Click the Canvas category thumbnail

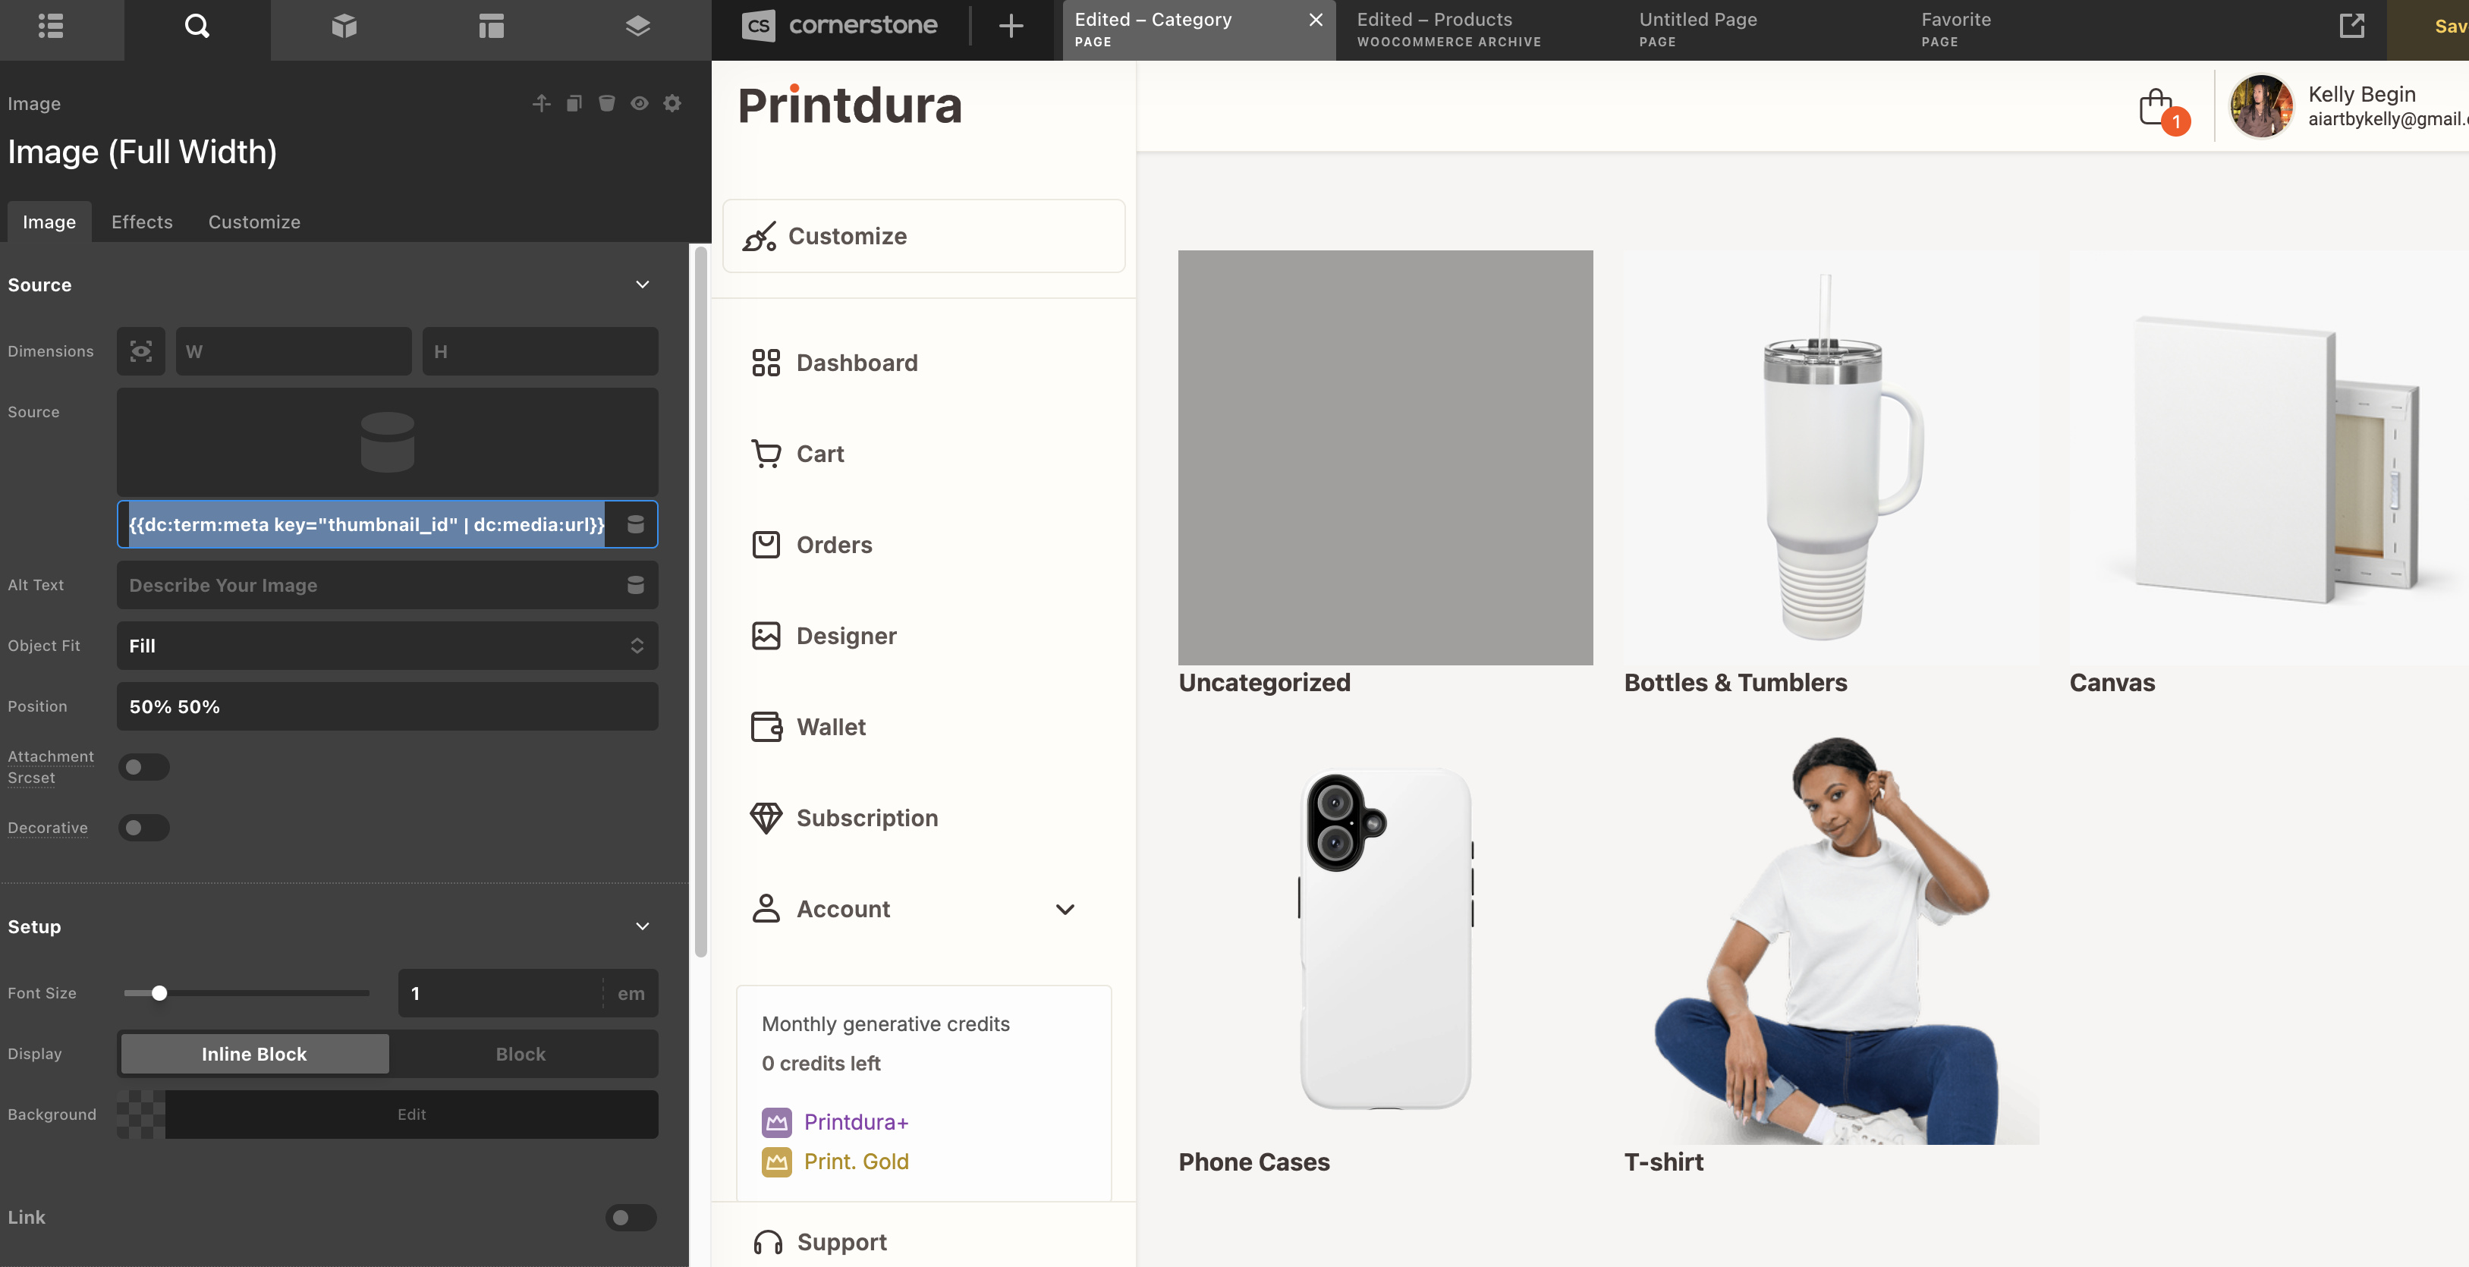click(2269, 457)
